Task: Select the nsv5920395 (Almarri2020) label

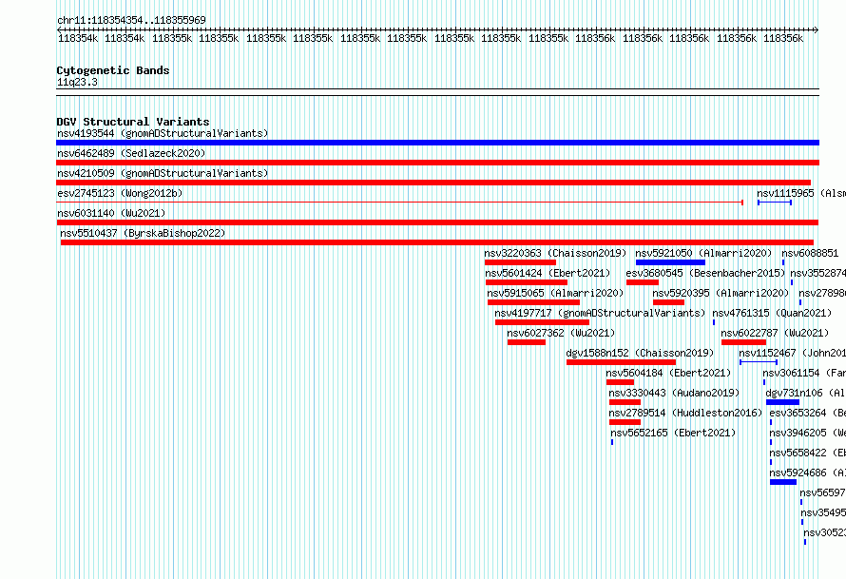Action: click(x=721, y=293)
